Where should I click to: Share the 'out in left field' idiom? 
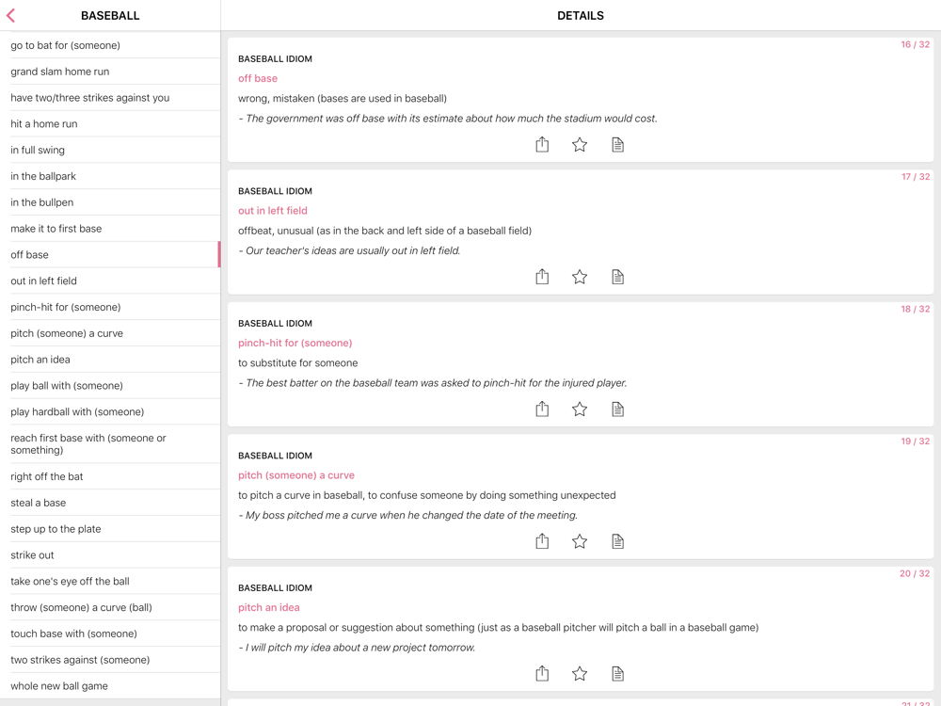[542, 277]
